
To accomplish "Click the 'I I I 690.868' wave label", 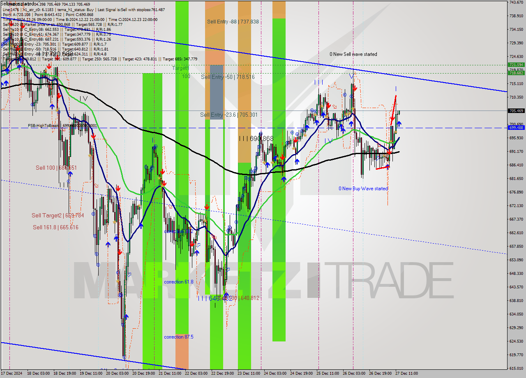I will tap(256, 139).
